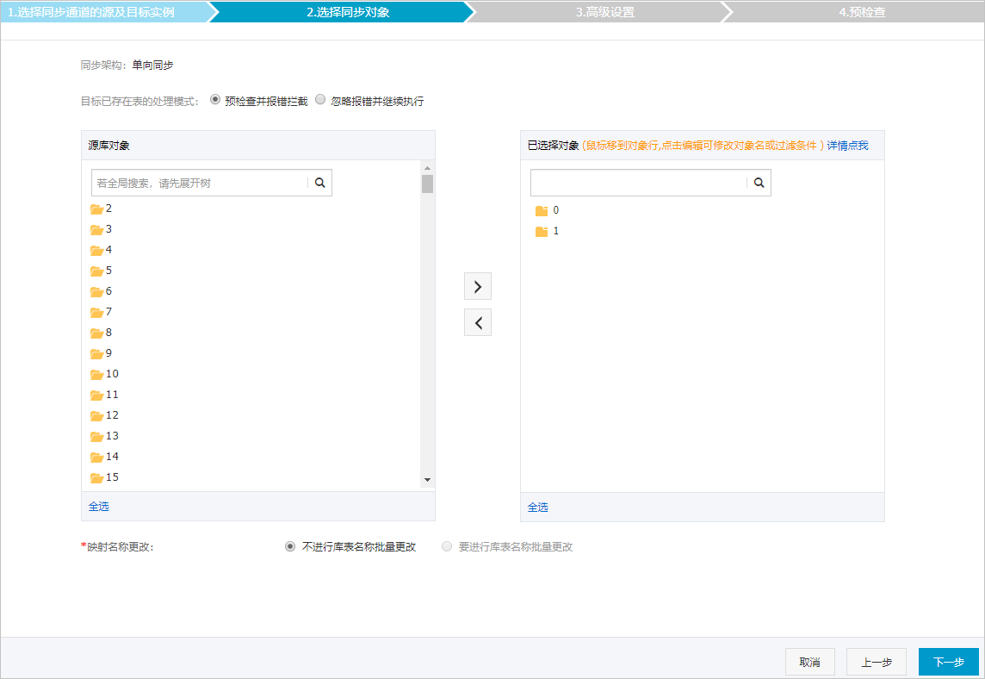This screenshot has height=679, width=985.
Task: Select source tree item labeled 12
Action: (x=112, y=415)
